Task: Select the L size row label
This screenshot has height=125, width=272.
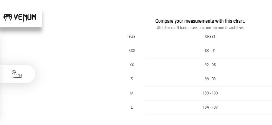Action: (x=132, y=107)
